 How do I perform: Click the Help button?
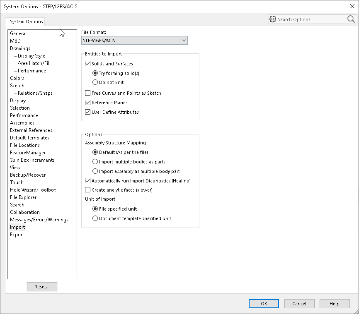click(335, 304)
